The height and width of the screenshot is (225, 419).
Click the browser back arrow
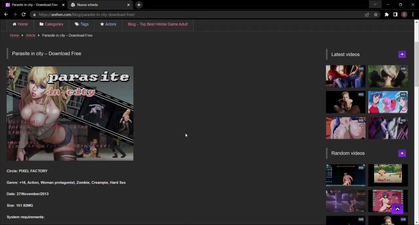(x=6, y=14)
